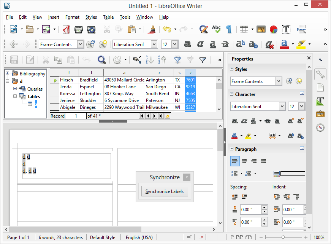Viewport: 331px width, 244px height.
Task: Click the Synchronize Labels button
Action: point(165,191)
